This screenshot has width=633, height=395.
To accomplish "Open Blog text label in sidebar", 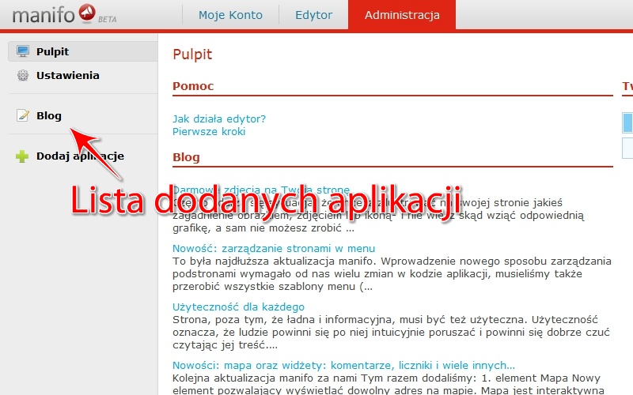I will [x=49, y=116].
